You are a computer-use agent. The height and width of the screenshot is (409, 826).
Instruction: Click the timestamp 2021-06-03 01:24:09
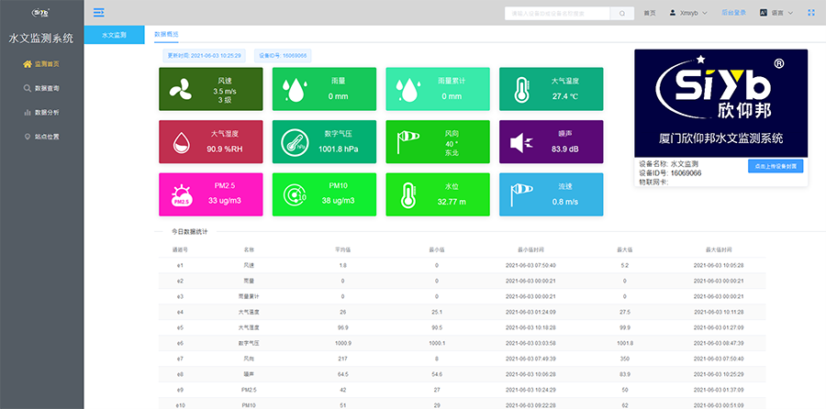tap(530, 312)
